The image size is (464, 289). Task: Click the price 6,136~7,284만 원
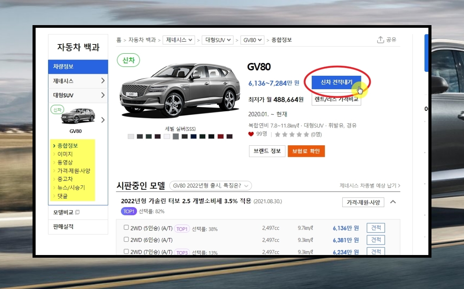tap(274, 83)
